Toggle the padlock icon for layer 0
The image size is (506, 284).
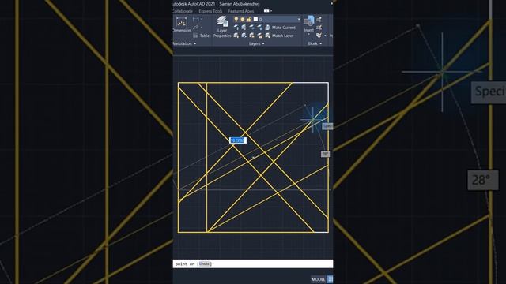coord(249,19)
